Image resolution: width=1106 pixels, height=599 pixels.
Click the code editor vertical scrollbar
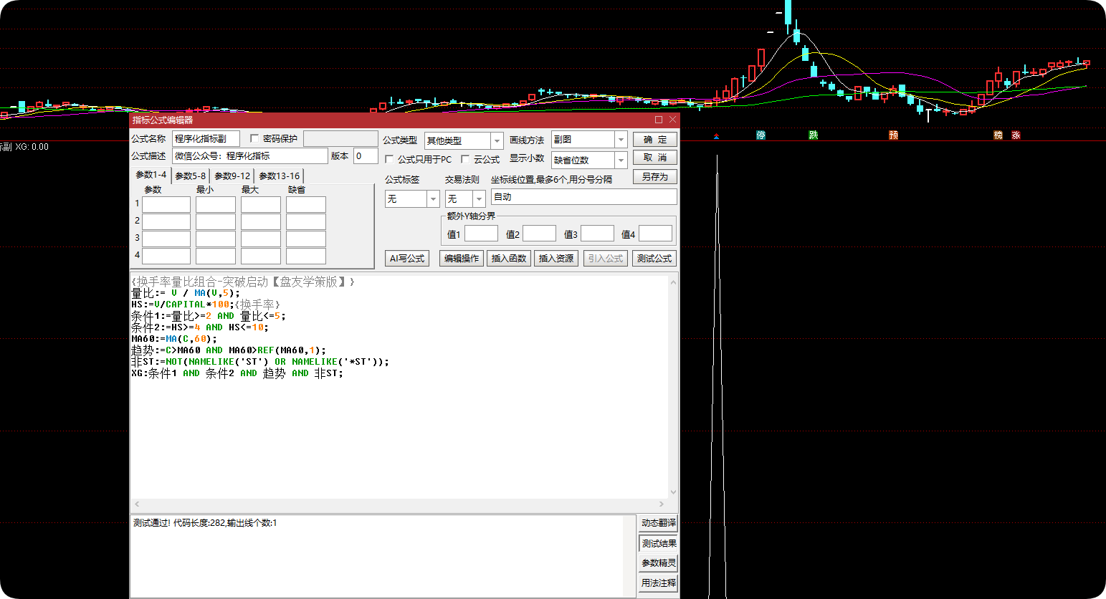(x=672, y=387)
